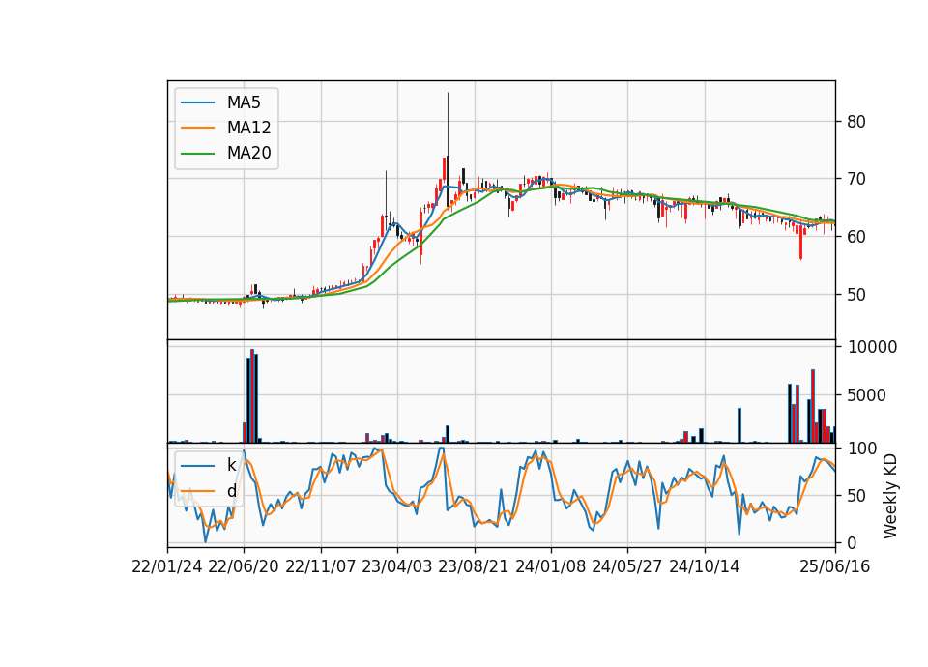Click the tallest red volume bar near 22/06/20

(252, 396)
